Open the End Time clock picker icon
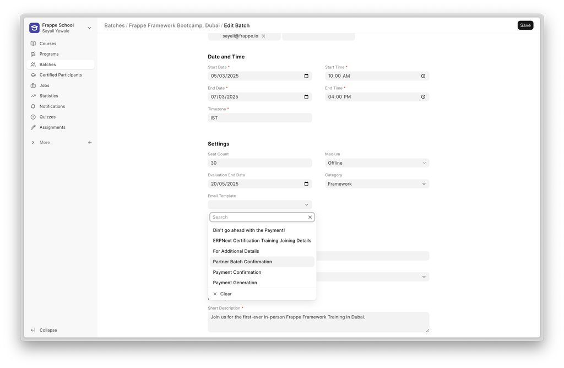 pyautogui.click(x=423, y=97)
